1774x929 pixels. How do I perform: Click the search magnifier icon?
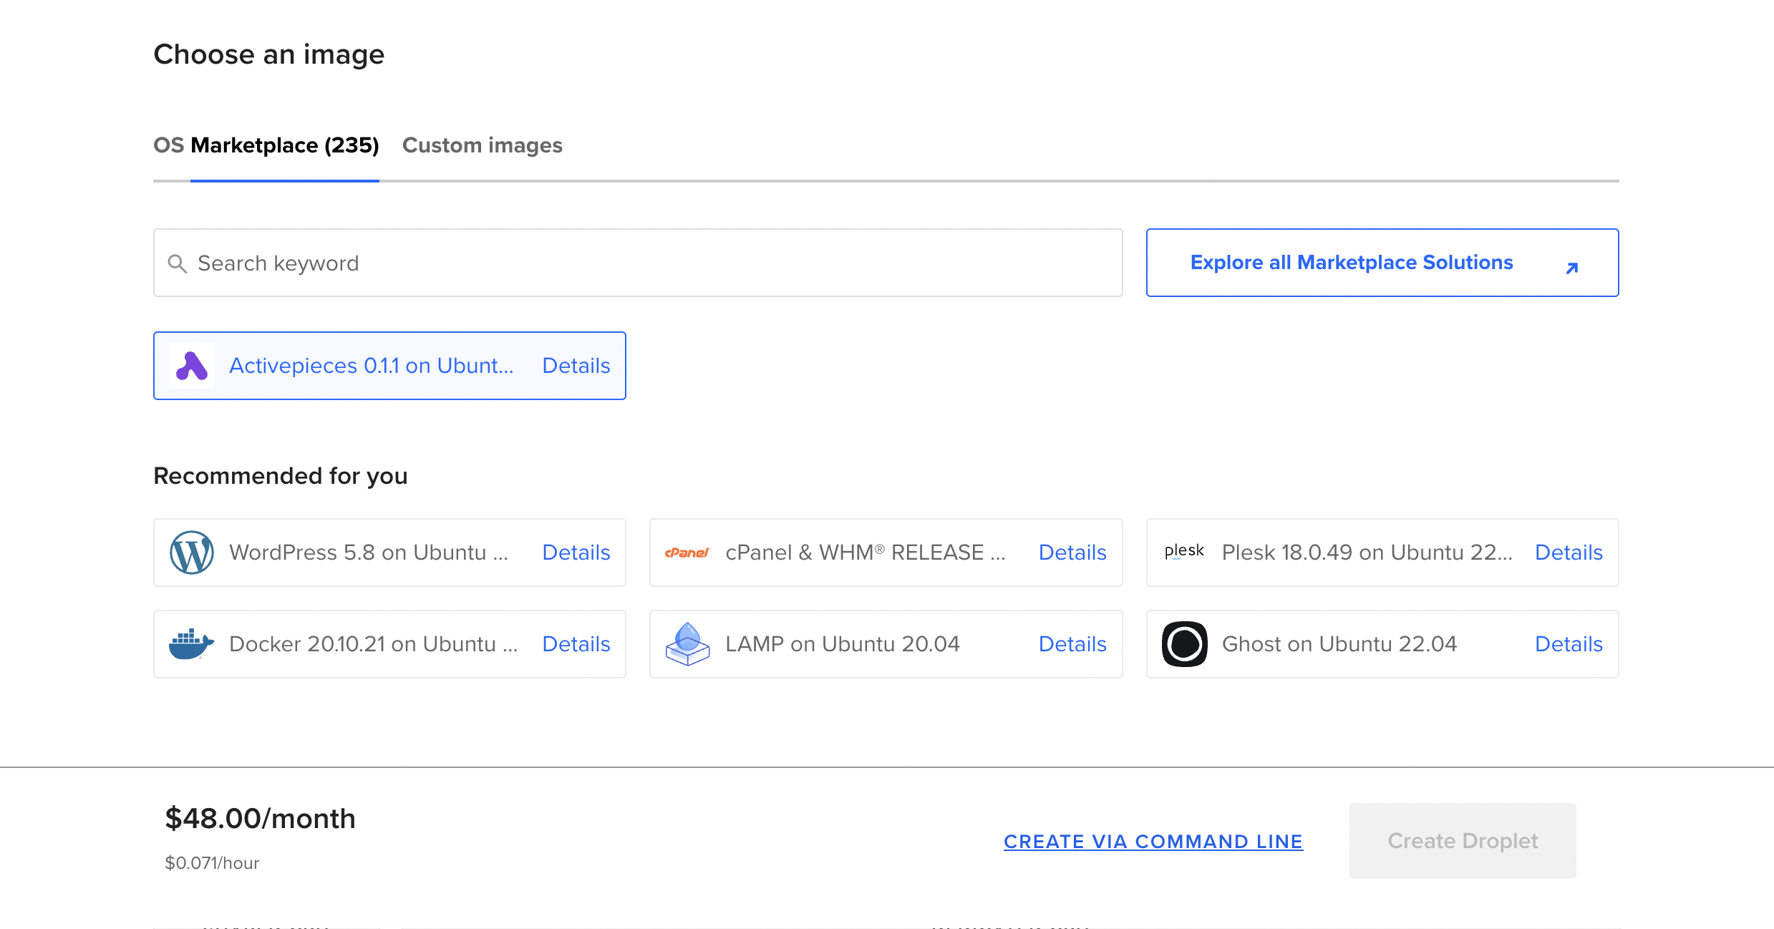click(177, 263)
